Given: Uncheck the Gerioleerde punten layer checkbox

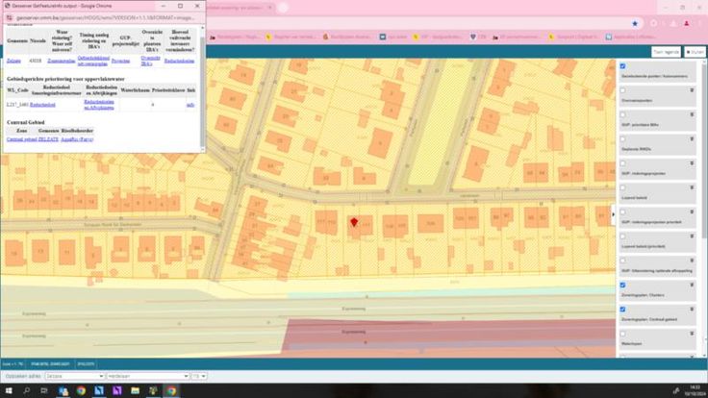Looking at the screenshot, I should [623, 66].
